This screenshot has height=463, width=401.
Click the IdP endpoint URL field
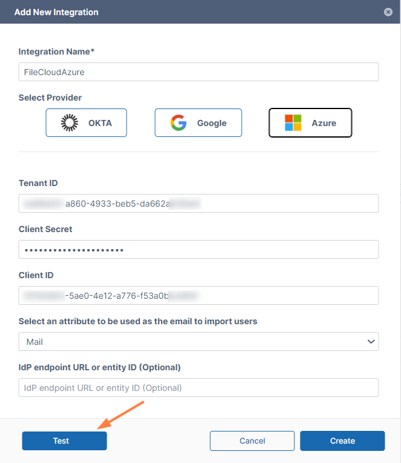198,388
